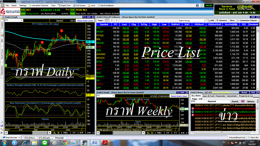Set the daily graph range to FULL
Screen dimensions: 260x146
point(65,133)
